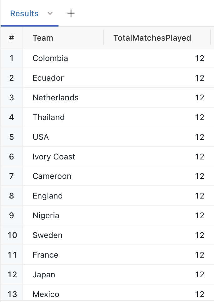The width and height of the screenshot is (214, 302).
Task: Select Cameroon's matches played value
Action: [200, 176]
